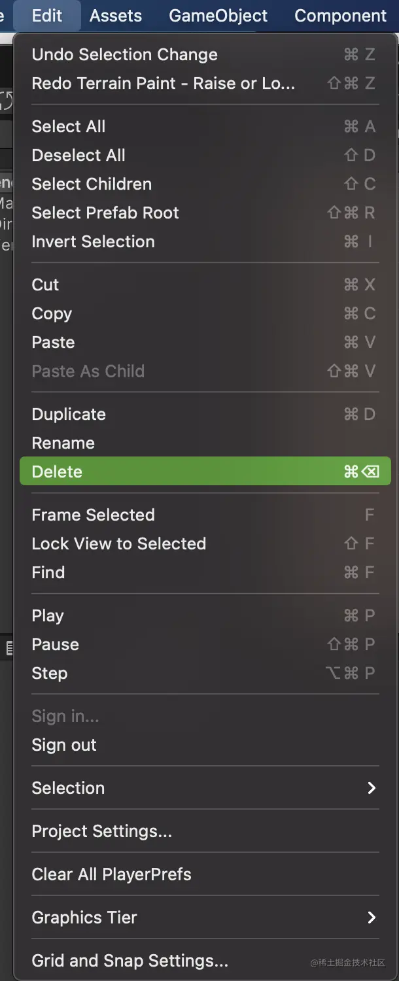Select Redo Terrain Paint entry

(163, 83)
